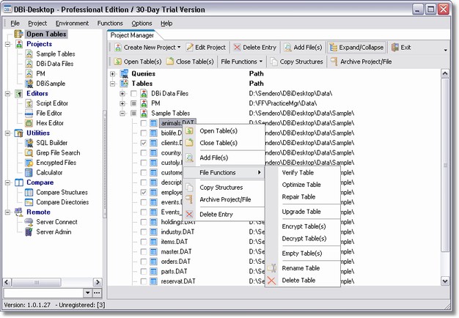Image resolution: width=459 pixels, height=318 pixels.
Task: Check the parts.DAT checkbox
Action: tap(144, 271)
